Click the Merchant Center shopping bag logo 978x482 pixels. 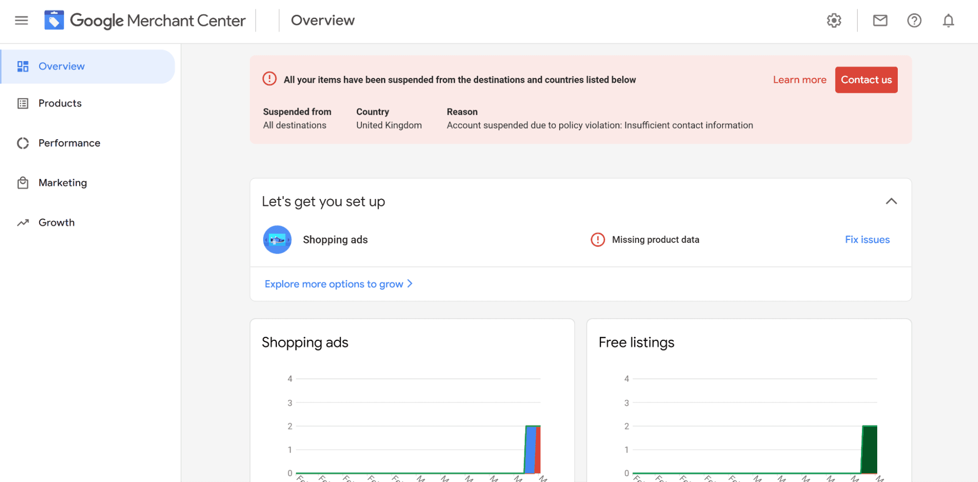pyautogui.click(x=54, y=20)
